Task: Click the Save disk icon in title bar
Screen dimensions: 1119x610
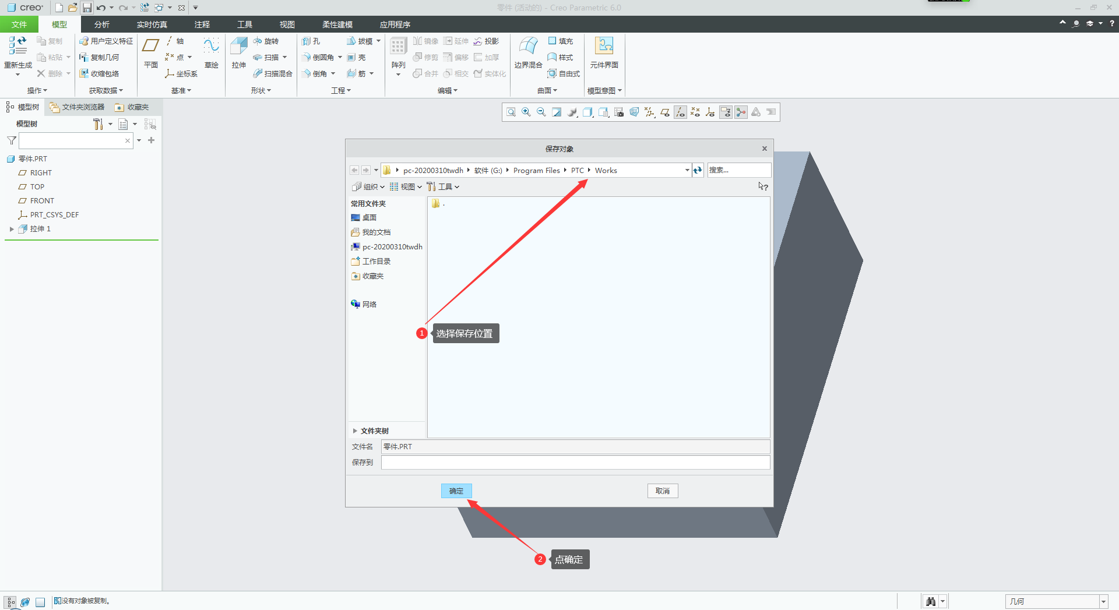Action: 87,8
